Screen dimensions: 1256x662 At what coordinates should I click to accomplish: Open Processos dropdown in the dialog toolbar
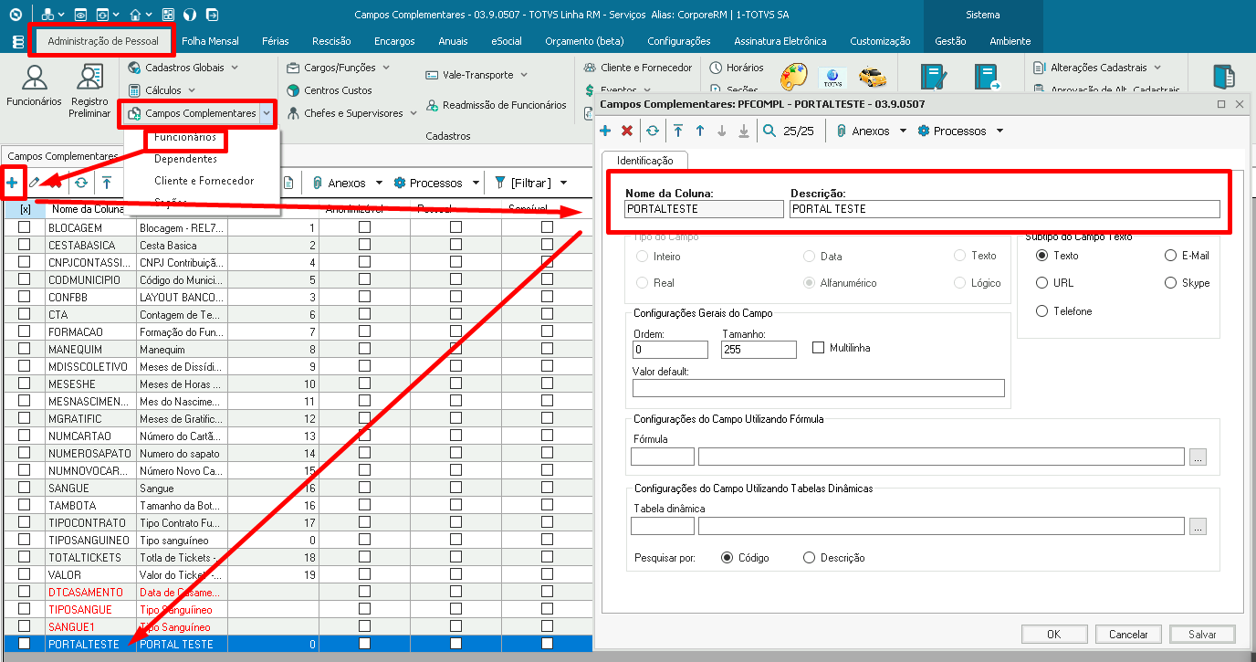point(1000,131)
